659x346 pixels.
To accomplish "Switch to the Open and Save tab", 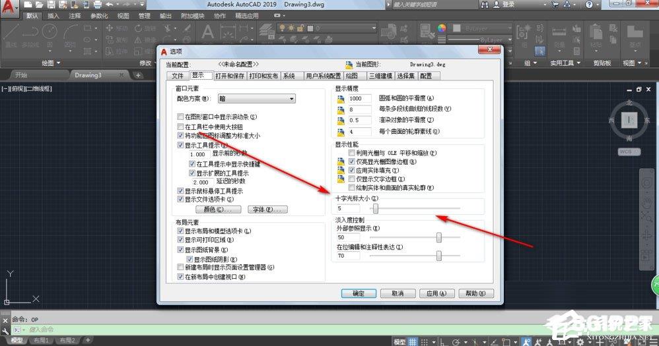I will pyautogui.click(x=230, y=76).
